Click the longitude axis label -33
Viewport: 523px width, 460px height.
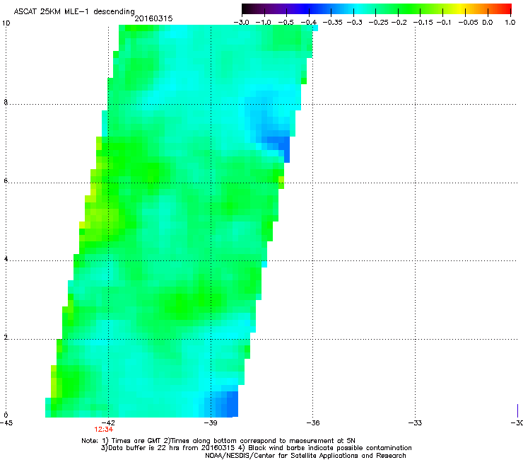pyautogui.click(x=416, y=423)
